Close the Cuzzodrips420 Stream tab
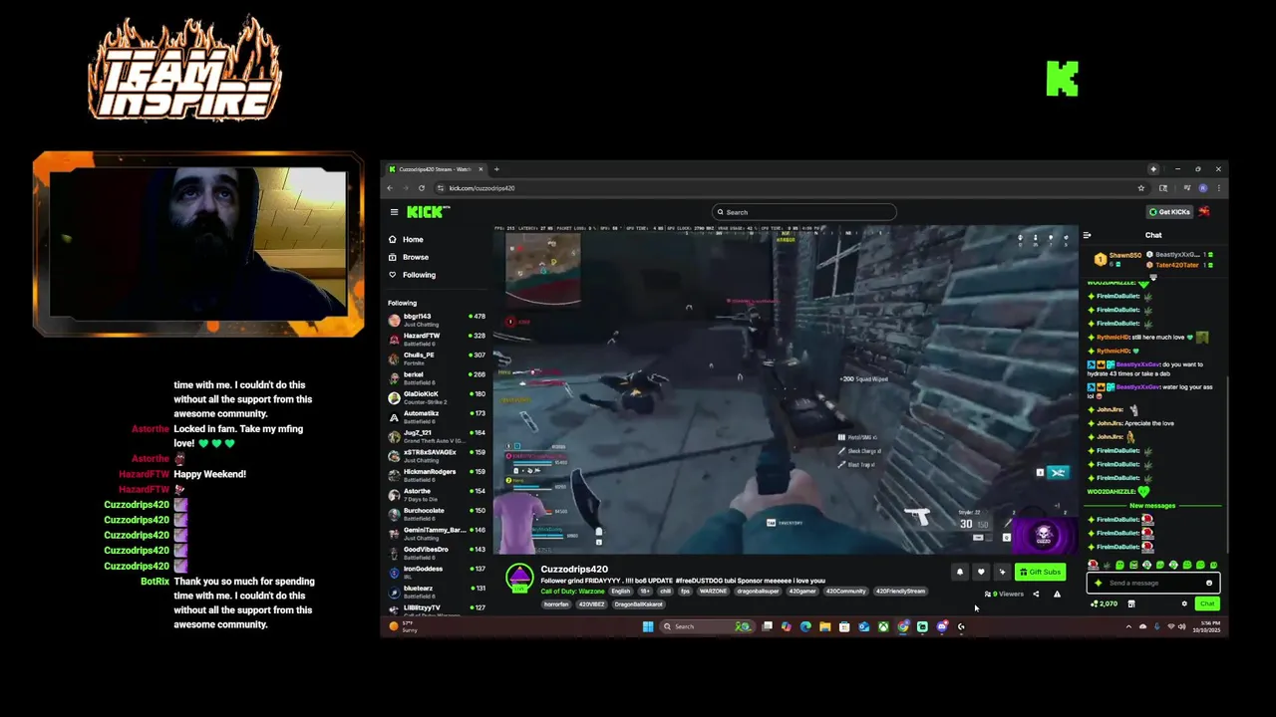 (x=481, y=169)
